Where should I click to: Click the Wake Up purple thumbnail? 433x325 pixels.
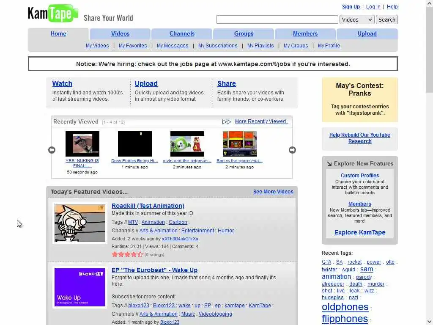point(80,287)
